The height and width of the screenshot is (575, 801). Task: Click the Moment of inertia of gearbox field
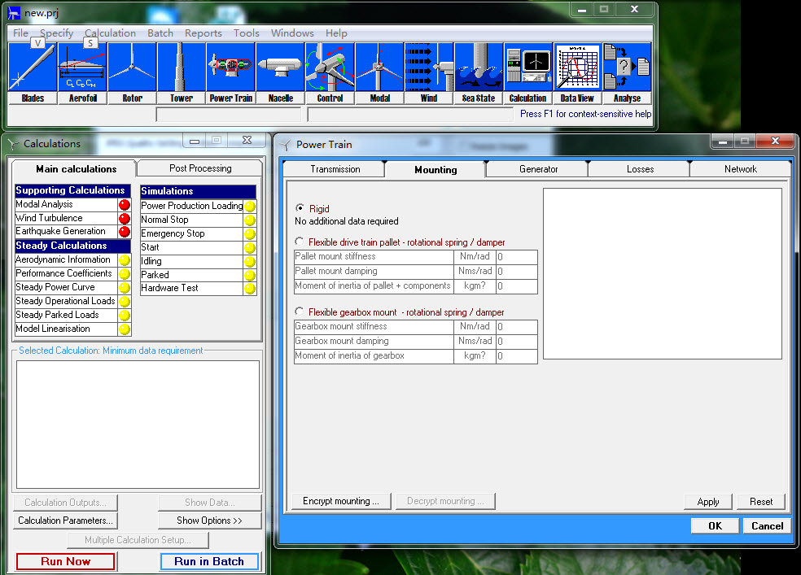(516, 356)
